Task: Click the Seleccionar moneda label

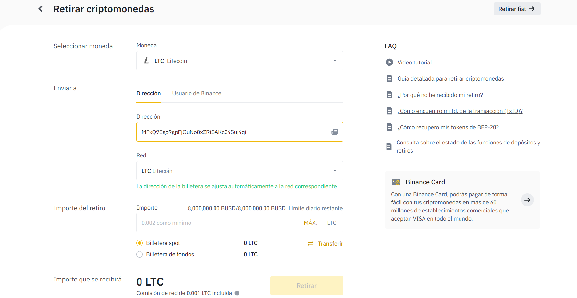Action: 83,46
